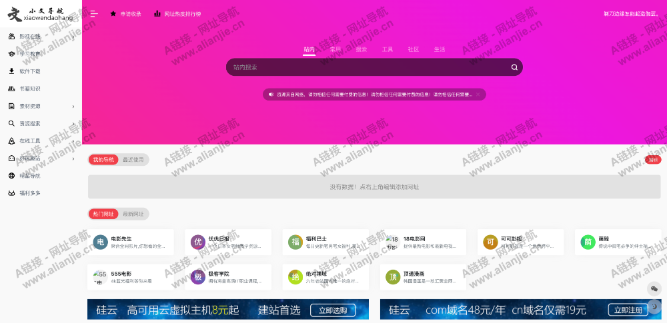The width and height of the screenshot is (667, 323).
Task: Click the speaker icon in the notice bar
Action: pos(271,95)
